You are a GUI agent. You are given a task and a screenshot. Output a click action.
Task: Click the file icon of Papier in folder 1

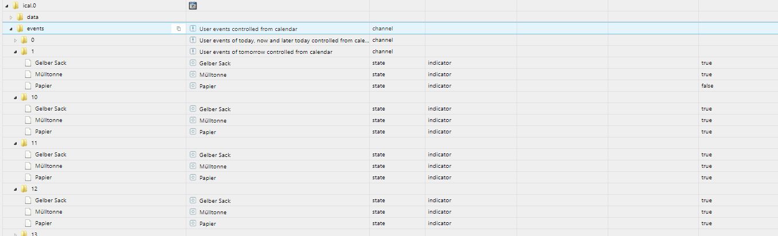click(x=28, y=86)
